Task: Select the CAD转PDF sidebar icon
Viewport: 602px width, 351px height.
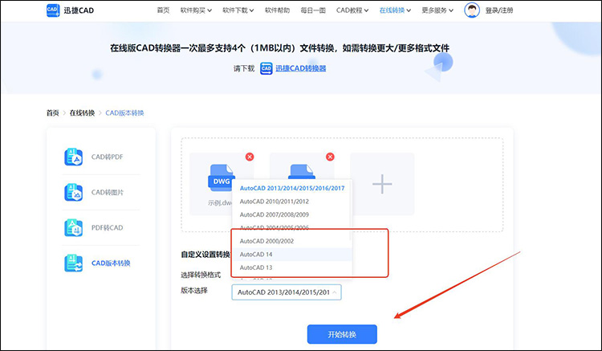Action: pos(73,157)
